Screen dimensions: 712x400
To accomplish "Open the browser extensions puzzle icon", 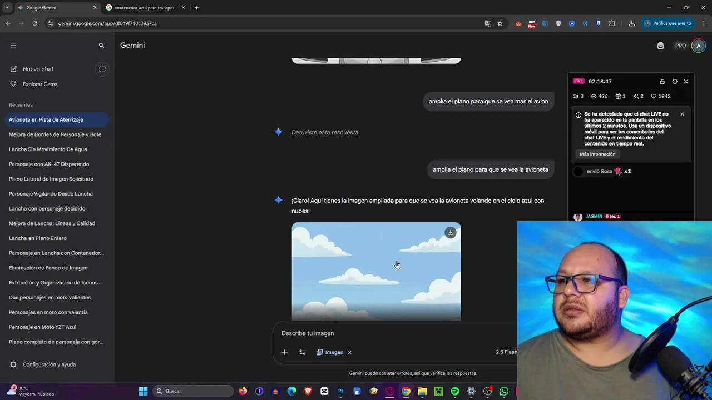I will [x=612, y=23].
